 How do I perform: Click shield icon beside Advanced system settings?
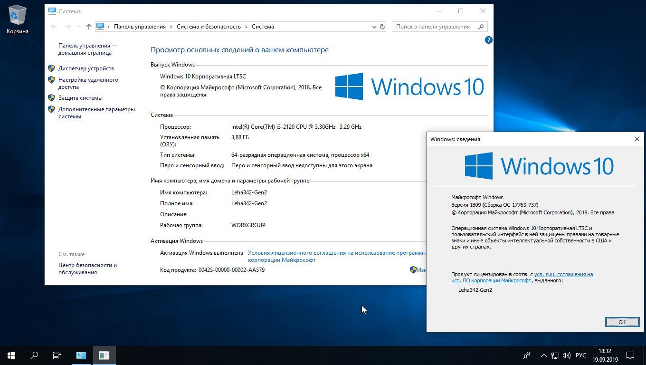(x=51, y=109)
